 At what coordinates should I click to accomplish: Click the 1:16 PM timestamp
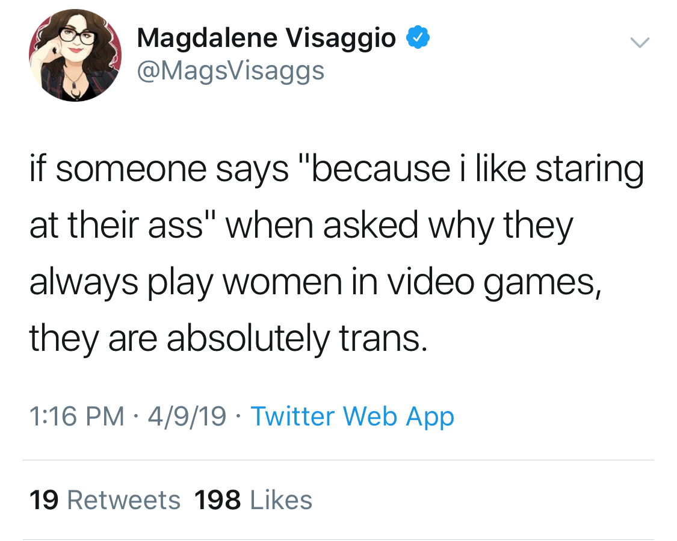point(76,416)
